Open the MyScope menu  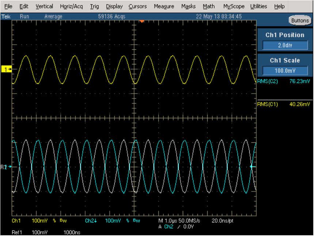(234, 7)
